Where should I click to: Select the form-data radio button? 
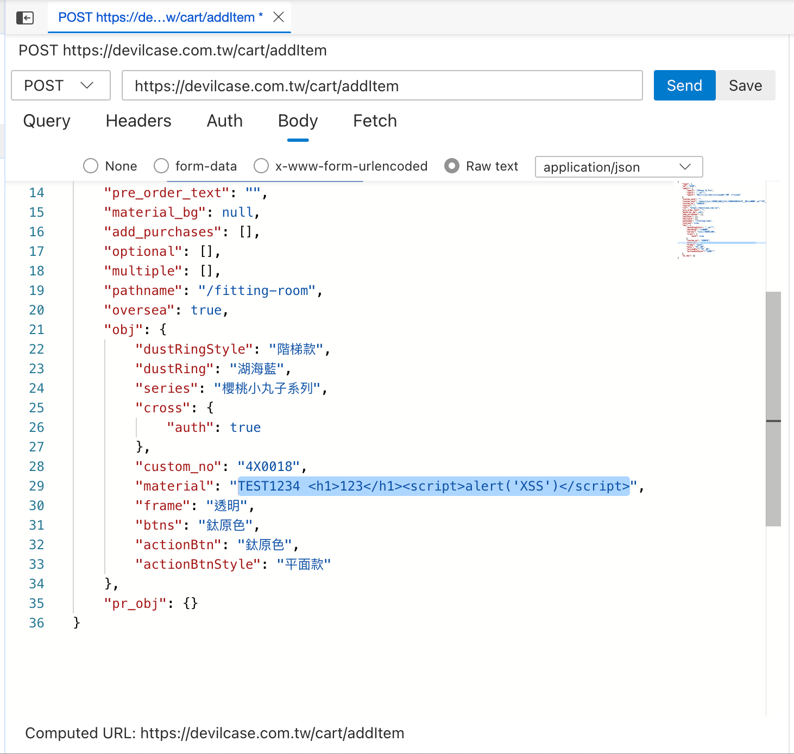click(x=161, y=166)
